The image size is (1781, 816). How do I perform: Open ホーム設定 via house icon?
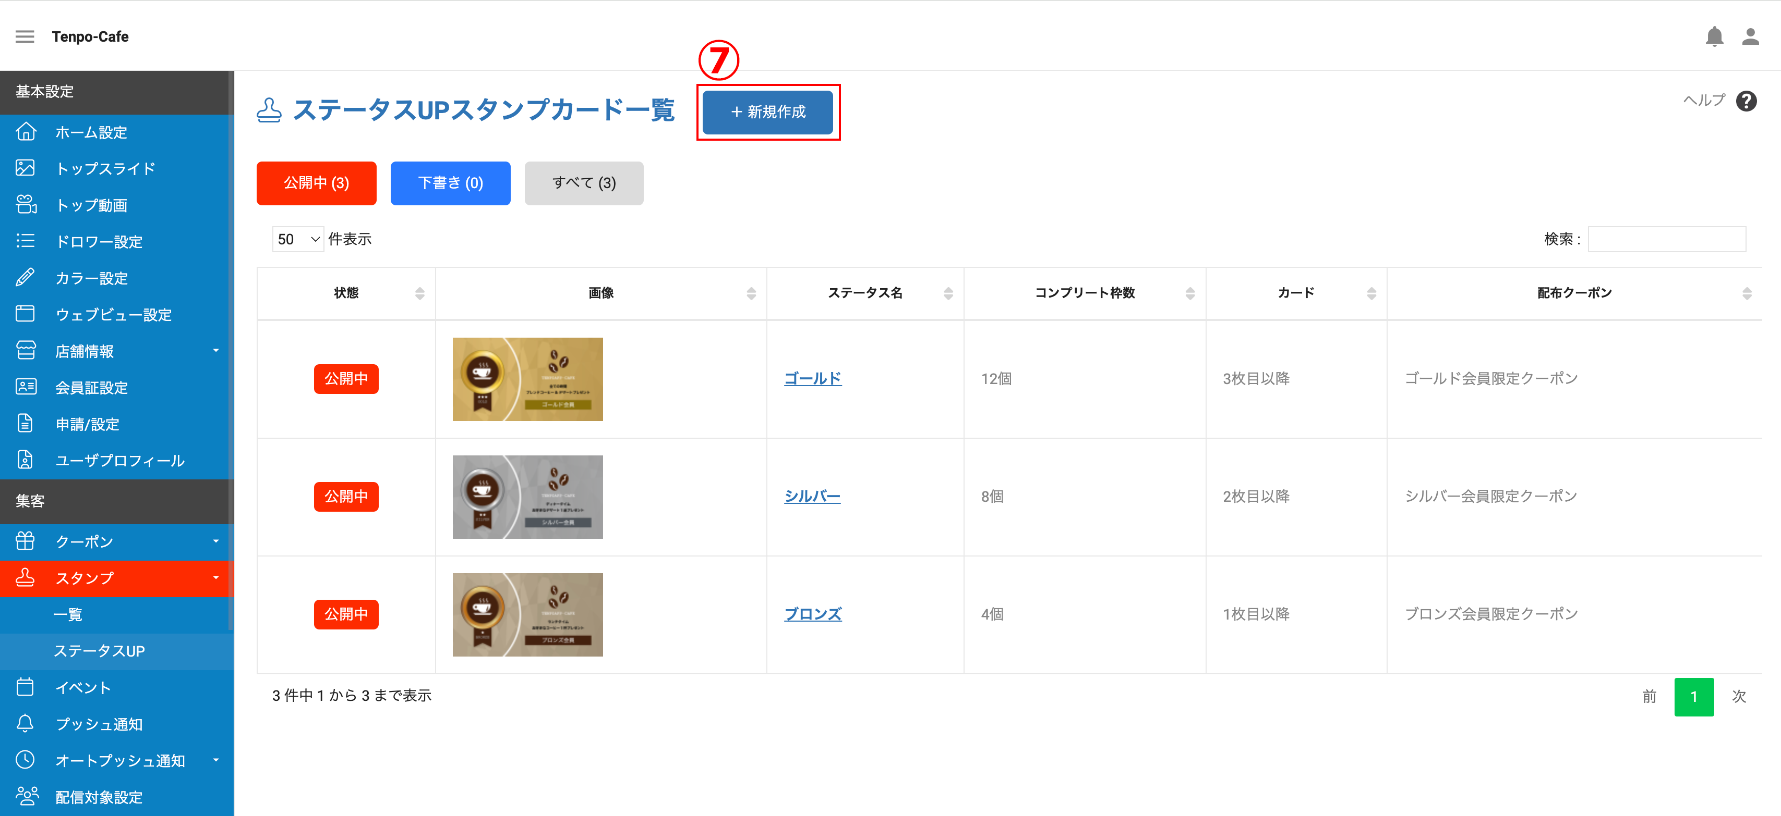26,132
